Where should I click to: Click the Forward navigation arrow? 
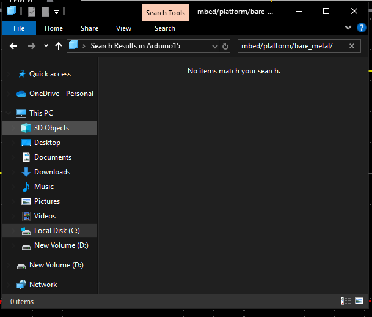pos(32,46)
